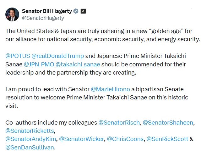Click the @SenatorRisch mention
Screen dimensions: 223x151
(x=119, y=122)
